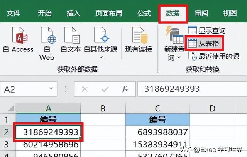247x157 pixels.
Task: Switch to the 审阅 tab
Action: (201, 13)
